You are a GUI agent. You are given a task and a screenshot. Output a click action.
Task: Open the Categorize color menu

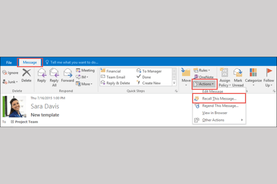coord(253,77)
